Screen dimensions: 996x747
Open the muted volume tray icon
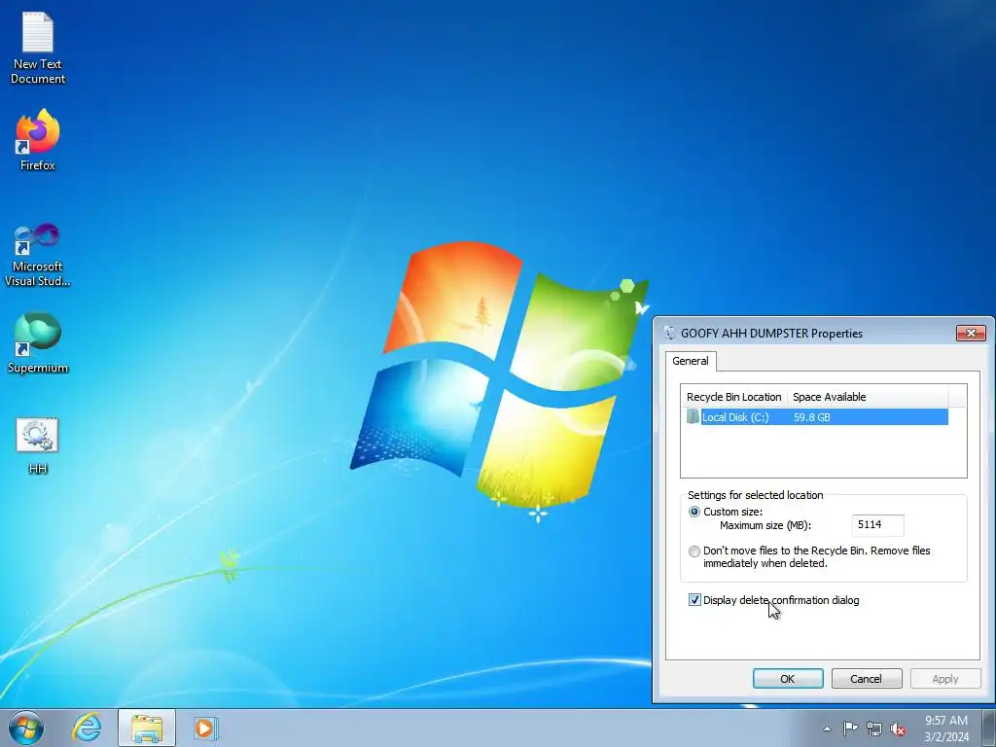(x=898, y=729)
